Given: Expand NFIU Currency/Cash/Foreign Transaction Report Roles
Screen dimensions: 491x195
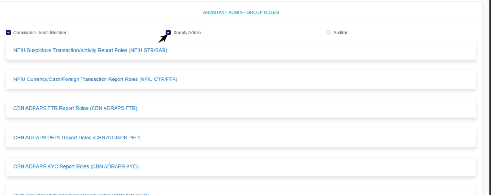Looking at the screenshot, I should point(95,80).
